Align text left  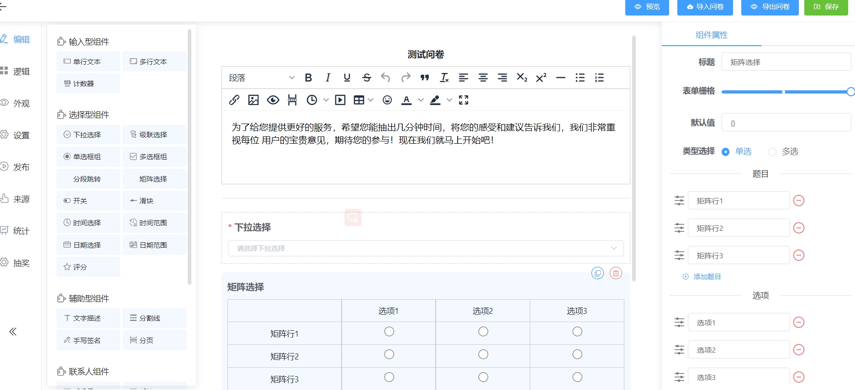[464, 78]
